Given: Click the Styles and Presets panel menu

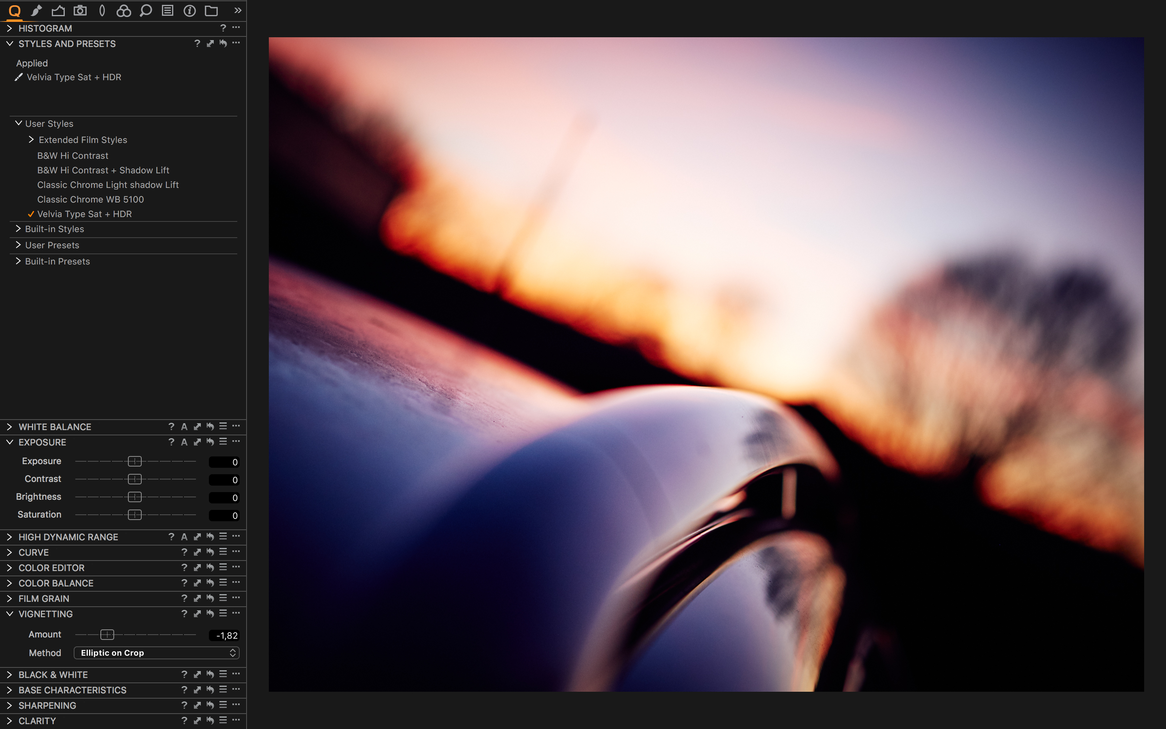Looking at the screenshot, I should pos(236,44).
